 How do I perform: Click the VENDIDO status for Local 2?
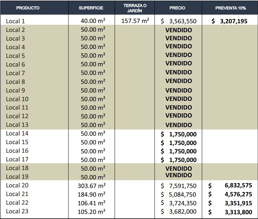pos(178,30)
